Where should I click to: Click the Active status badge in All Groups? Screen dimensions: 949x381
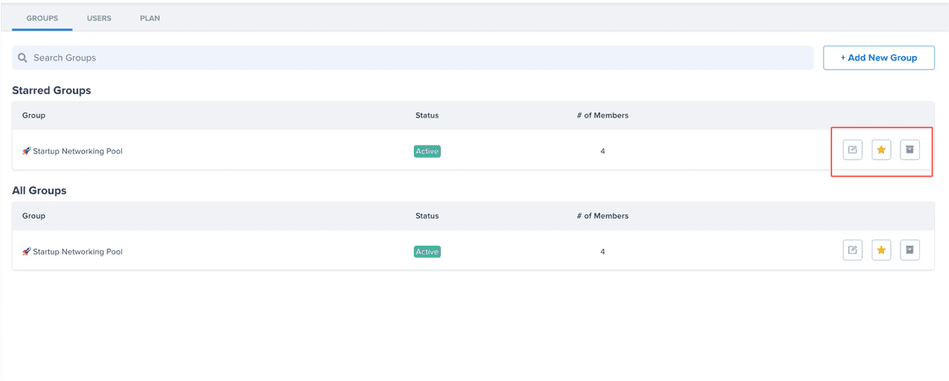[427, 252]
